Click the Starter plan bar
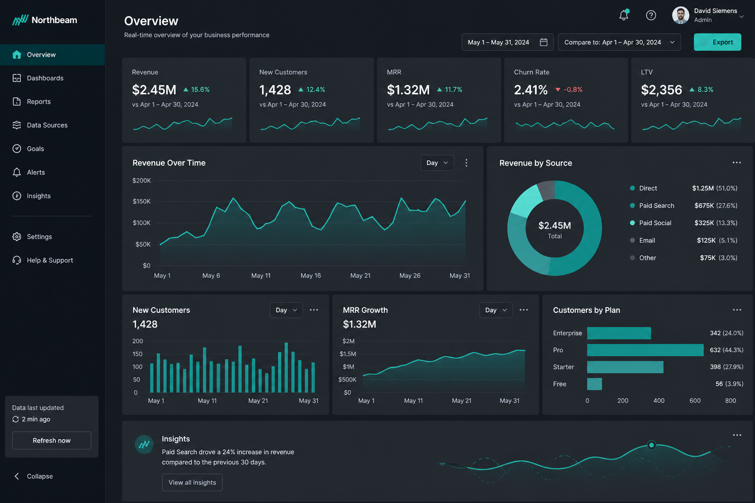This screenshot has height=503, width=755. [x=625, y=367]
